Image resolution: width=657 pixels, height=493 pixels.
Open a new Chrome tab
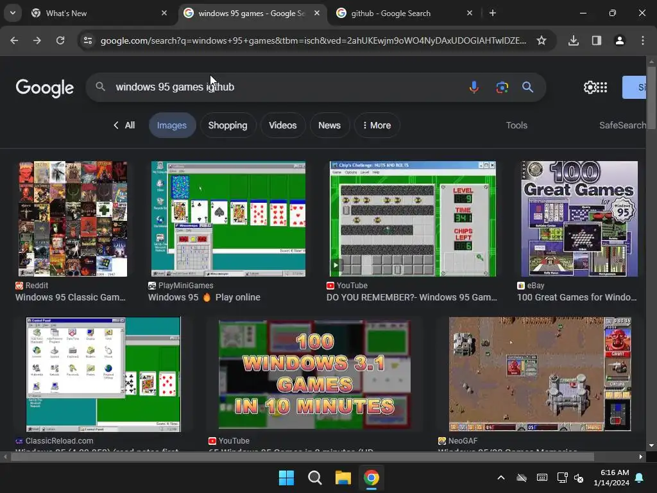coord(493,13)
